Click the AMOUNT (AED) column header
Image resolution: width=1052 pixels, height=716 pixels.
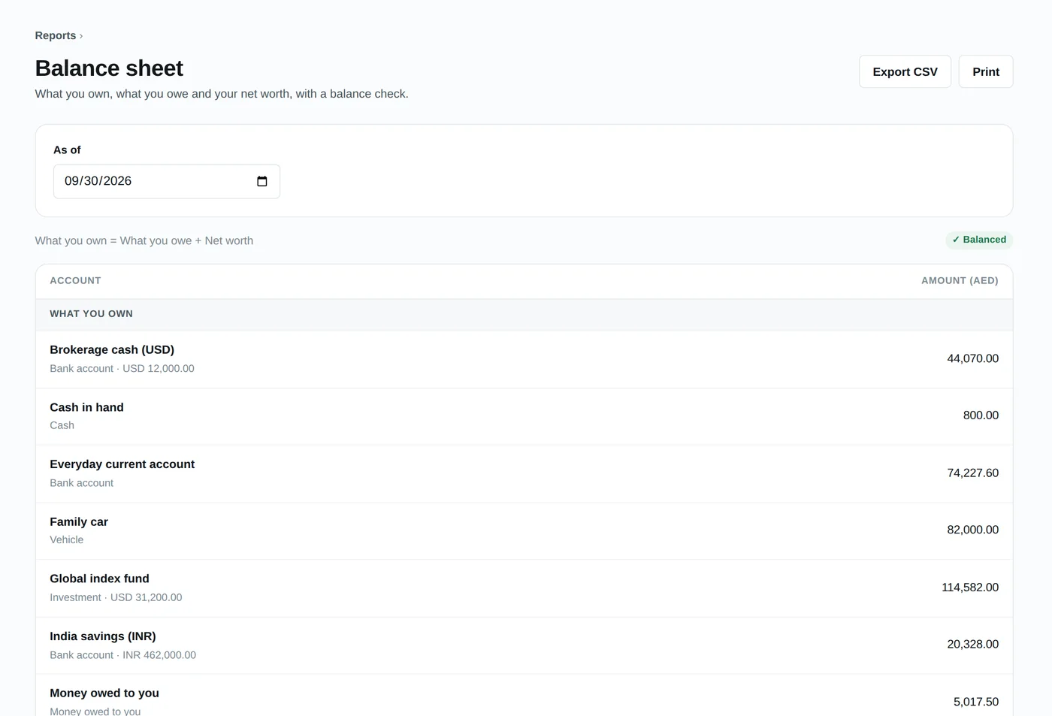tap(960, 280)
